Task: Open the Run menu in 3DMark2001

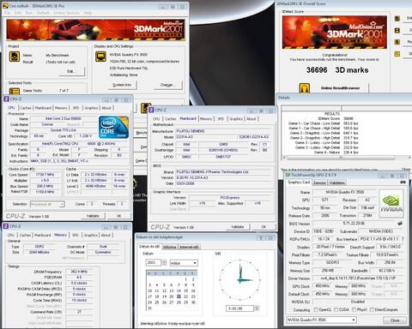Action: point(29,13)
